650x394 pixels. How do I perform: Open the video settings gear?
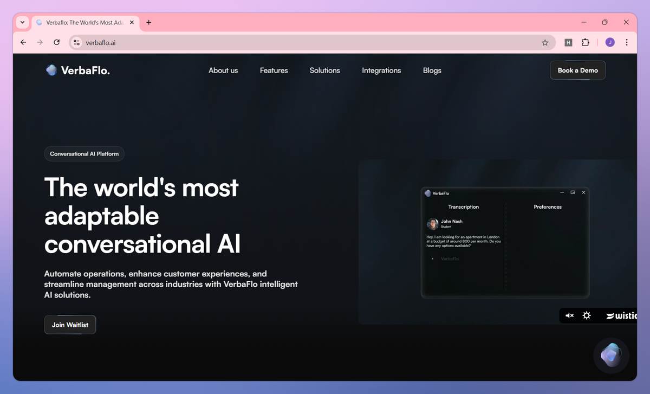coord(587,315)
